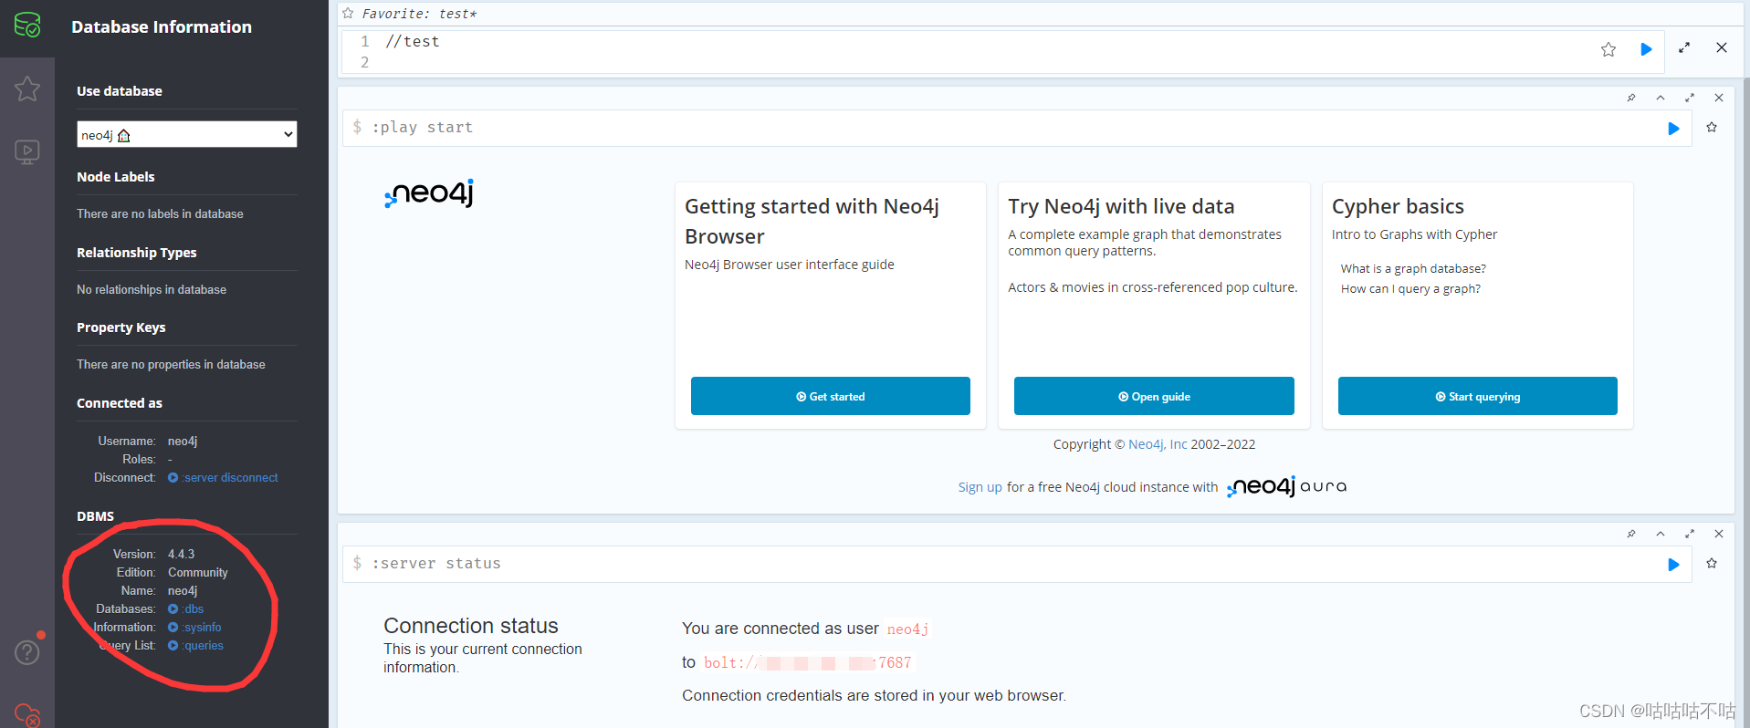Click the Version 4.4.3 value
Image resolution: width=1750 pixels, height=728 pixels.
point(181,554)
